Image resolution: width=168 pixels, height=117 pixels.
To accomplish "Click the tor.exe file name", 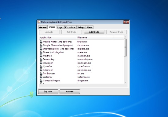I will tap(81, 74).
